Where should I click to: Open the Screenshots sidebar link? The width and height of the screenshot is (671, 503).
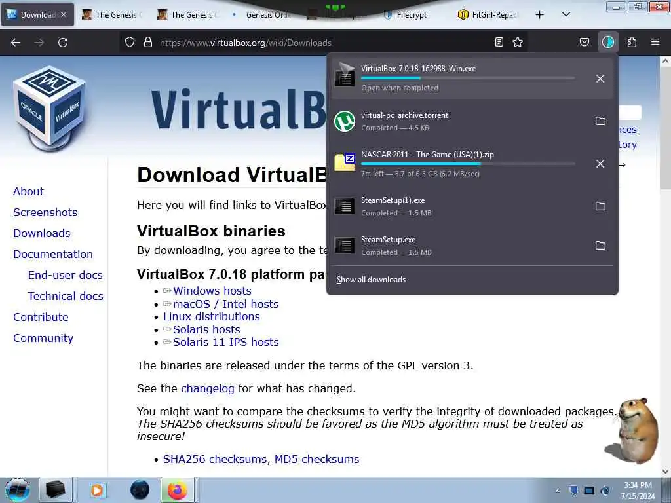click(45, 212)
